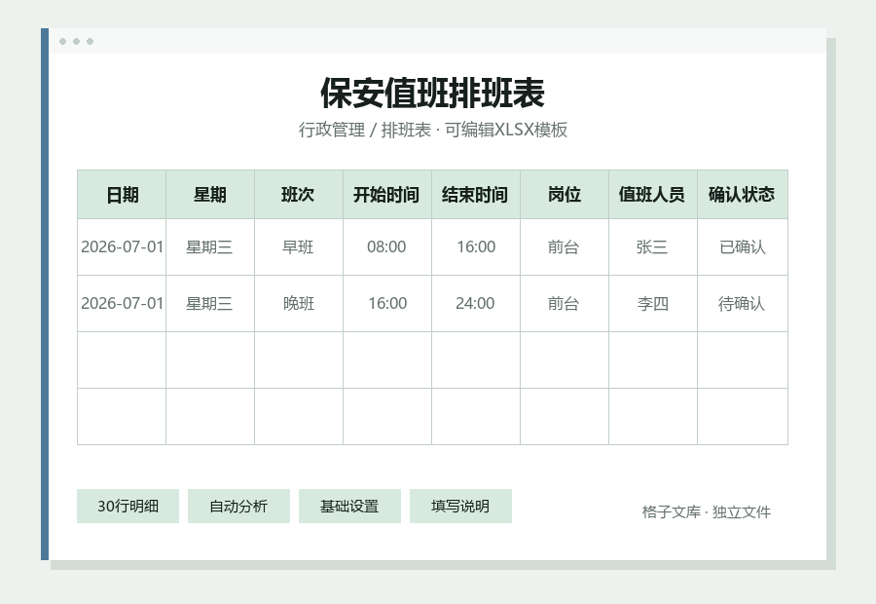Select date cell in the 早班 row
876x604 pixels.
click(x=122, y=246)
